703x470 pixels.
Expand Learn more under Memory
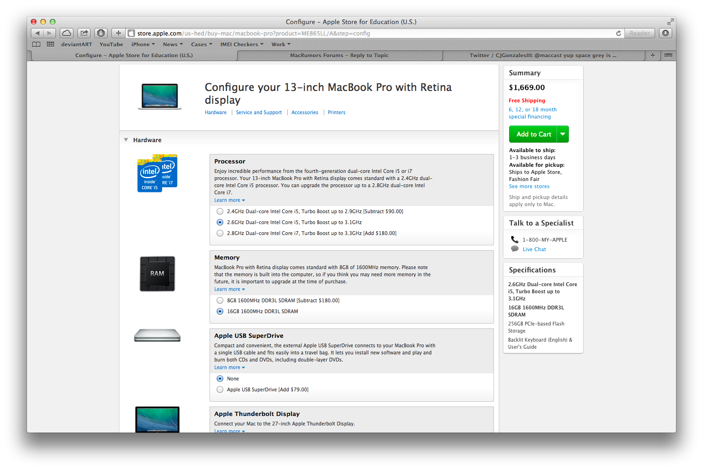click(229, 289)
